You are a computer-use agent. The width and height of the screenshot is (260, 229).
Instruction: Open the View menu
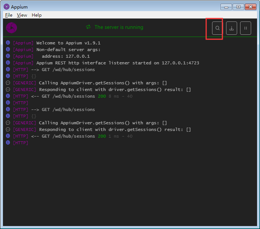coord(22,15)
